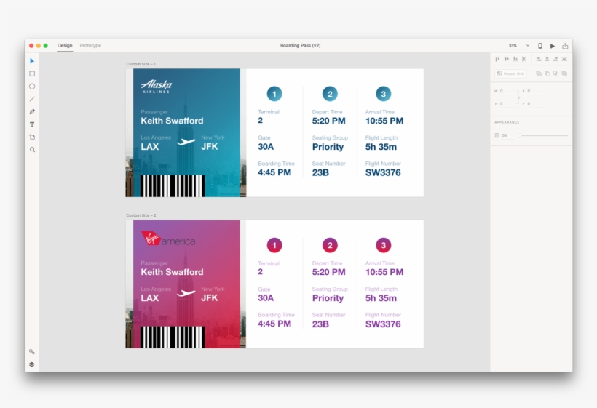This screenshot has height=408, width=597.
Task: Toggle the aspect ratio lock icon
Action: [x=518, y=97]
